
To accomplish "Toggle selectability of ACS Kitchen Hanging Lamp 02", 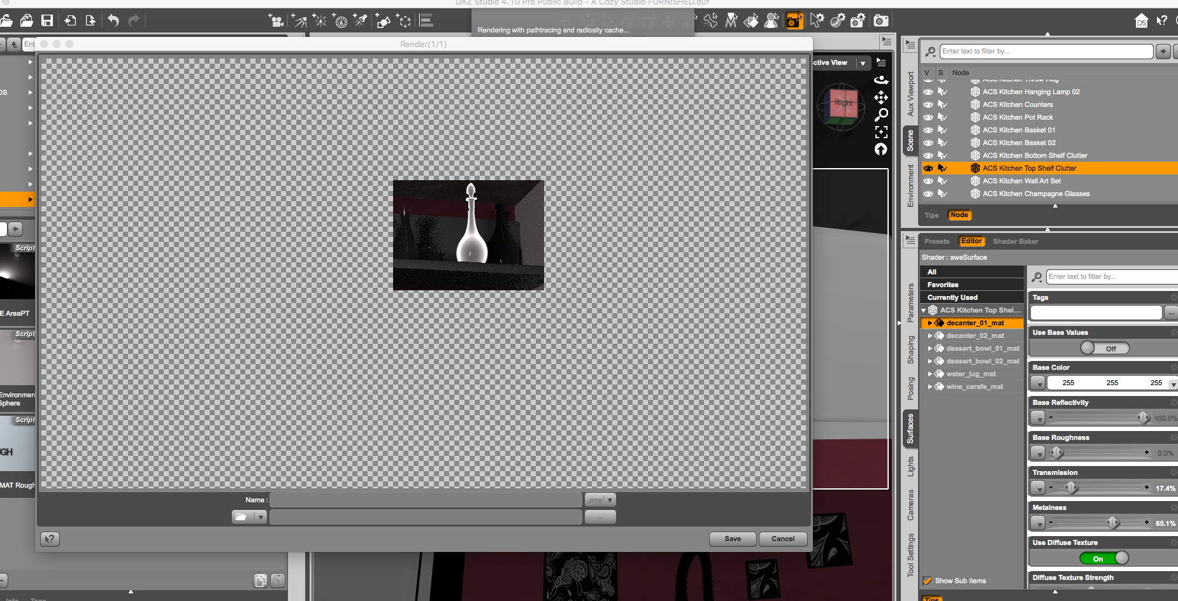I will pos(942,92).
